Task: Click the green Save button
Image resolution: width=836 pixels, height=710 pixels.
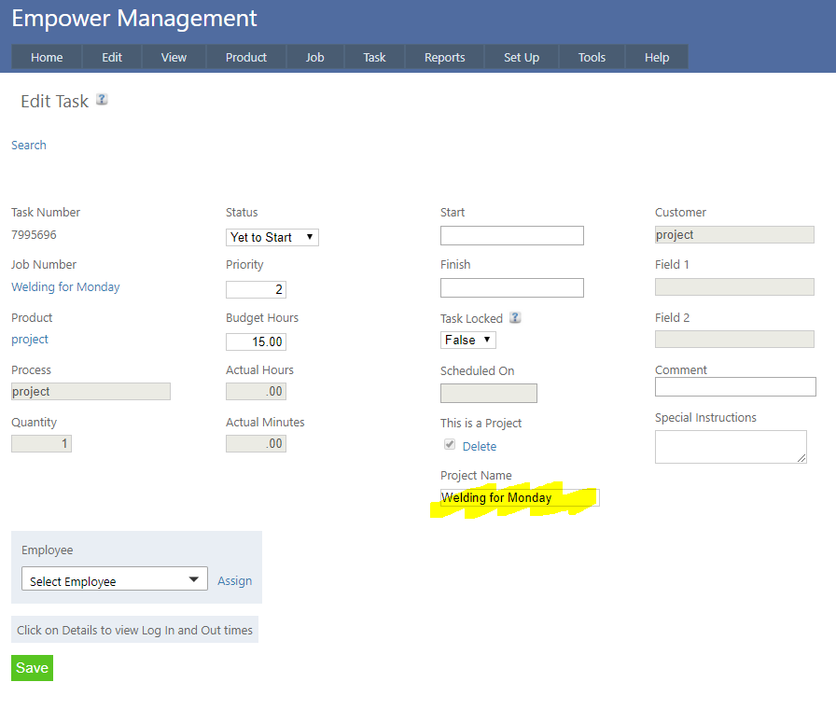Action: (x=32, y=668)
